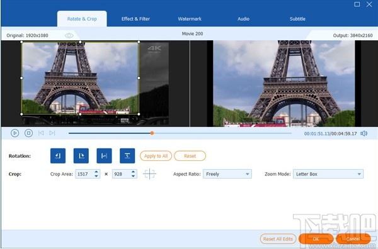Click Apply to All button
This screenshot has width=378, height=249.
pos(156,156)
